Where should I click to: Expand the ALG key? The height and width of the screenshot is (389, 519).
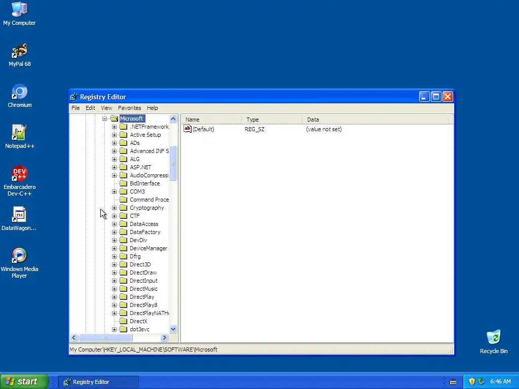[x=114, y=159]
